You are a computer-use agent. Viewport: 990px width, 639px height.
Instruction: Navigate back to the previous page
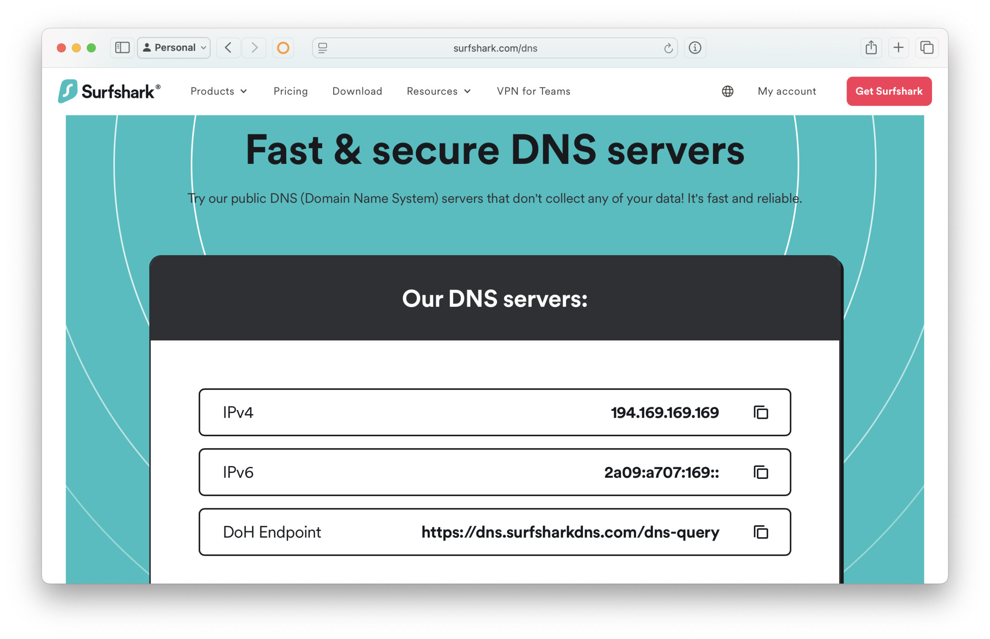[x=228, y=47]
